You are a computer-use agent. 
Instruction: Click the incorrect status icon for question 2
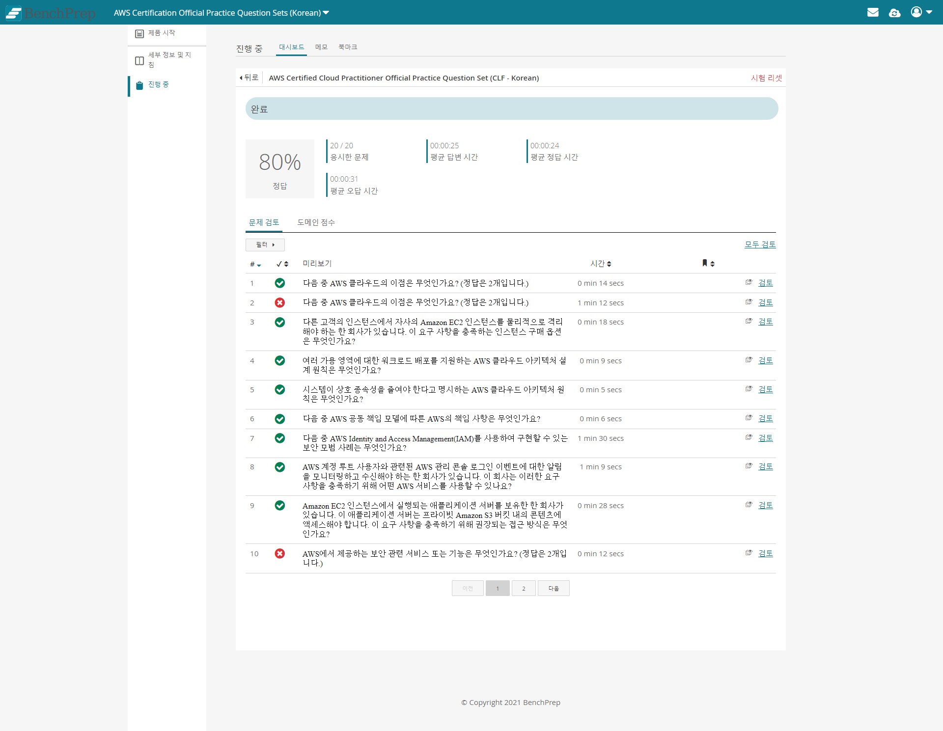pyautogui.click(x=280, y=302)
